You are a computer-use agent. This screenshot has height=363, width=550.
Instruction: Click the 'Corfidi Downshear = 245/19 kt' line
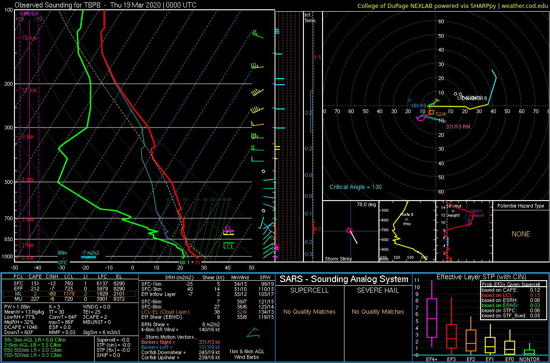(x=181, y=352)
